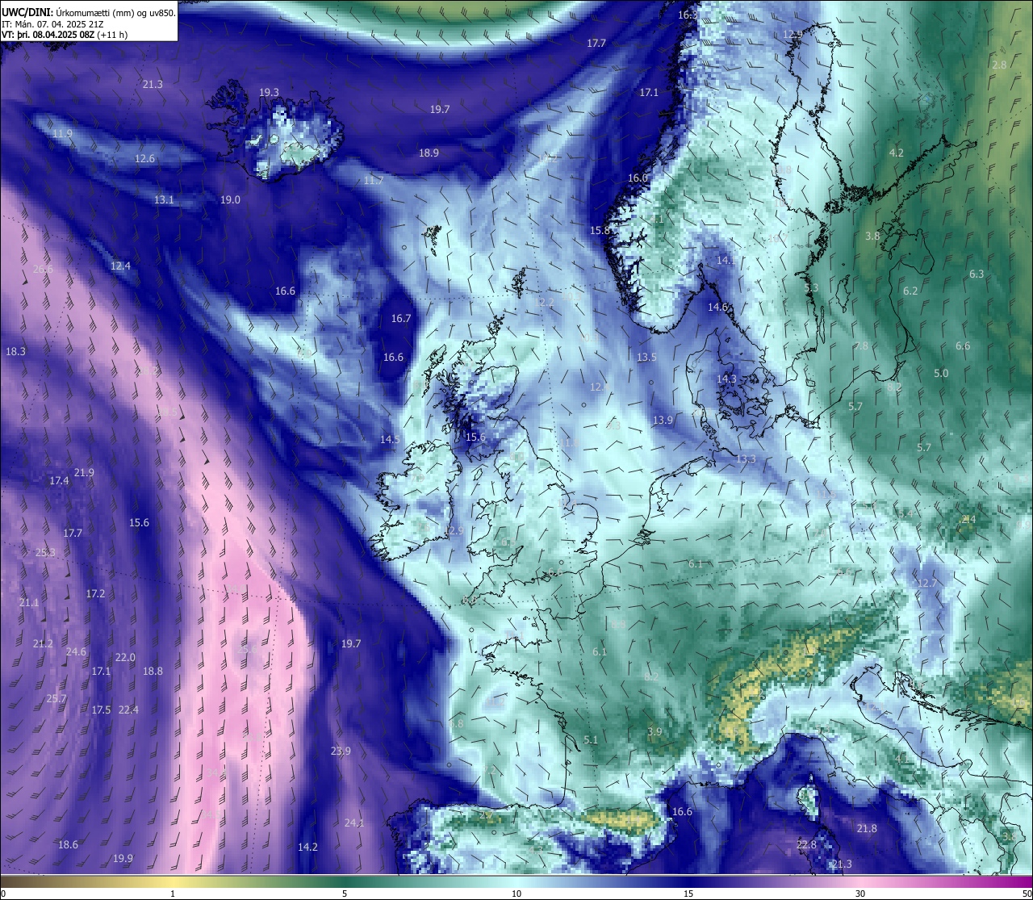
Task: Click the 18.6 value in the bottom-left
Action: (68, 845)
